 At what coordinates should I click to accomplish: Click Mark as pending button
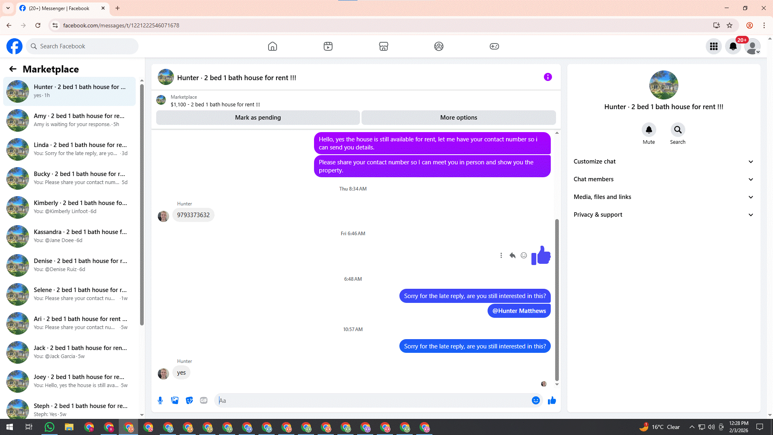coord(258,118)
